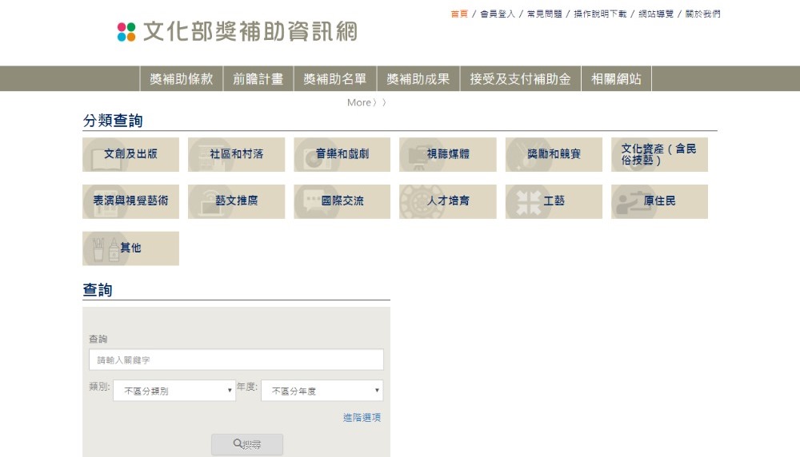Open the 文化資產（含民俗技藝）category tile
This screenshot has width=800, height=457.
(x=659, y=154)
